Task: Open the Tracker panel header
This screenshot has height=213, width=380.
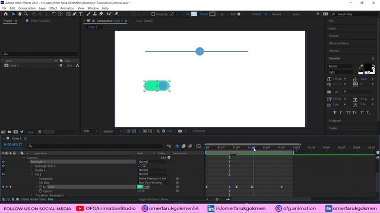Action: coord(333,128)
